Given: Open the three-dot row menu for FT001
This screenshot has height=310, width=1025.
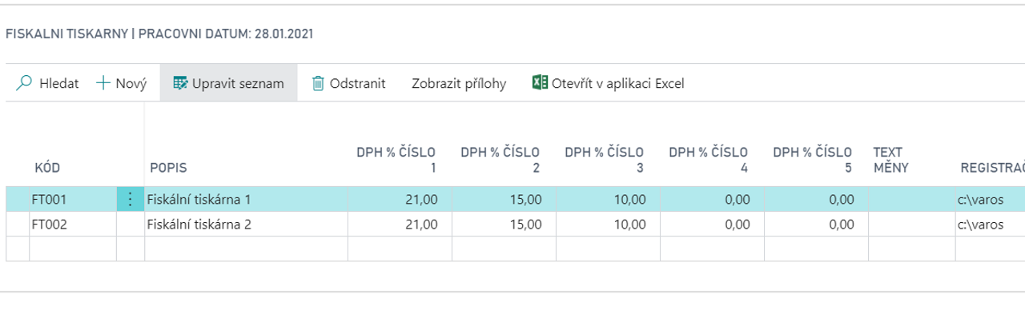Looking at the screenshot, I should 131,200.
